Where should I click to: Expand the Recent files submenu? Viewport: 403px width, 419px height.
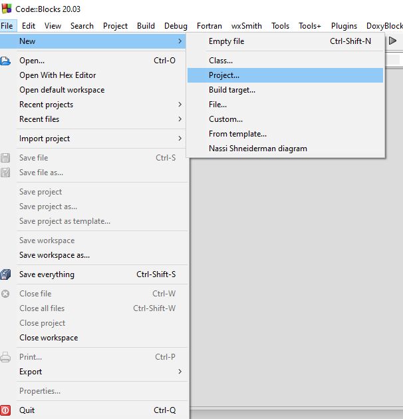click(180, 119)
